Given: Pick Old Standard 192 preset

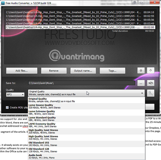Looking at the screenshot, I should (87, 144).
